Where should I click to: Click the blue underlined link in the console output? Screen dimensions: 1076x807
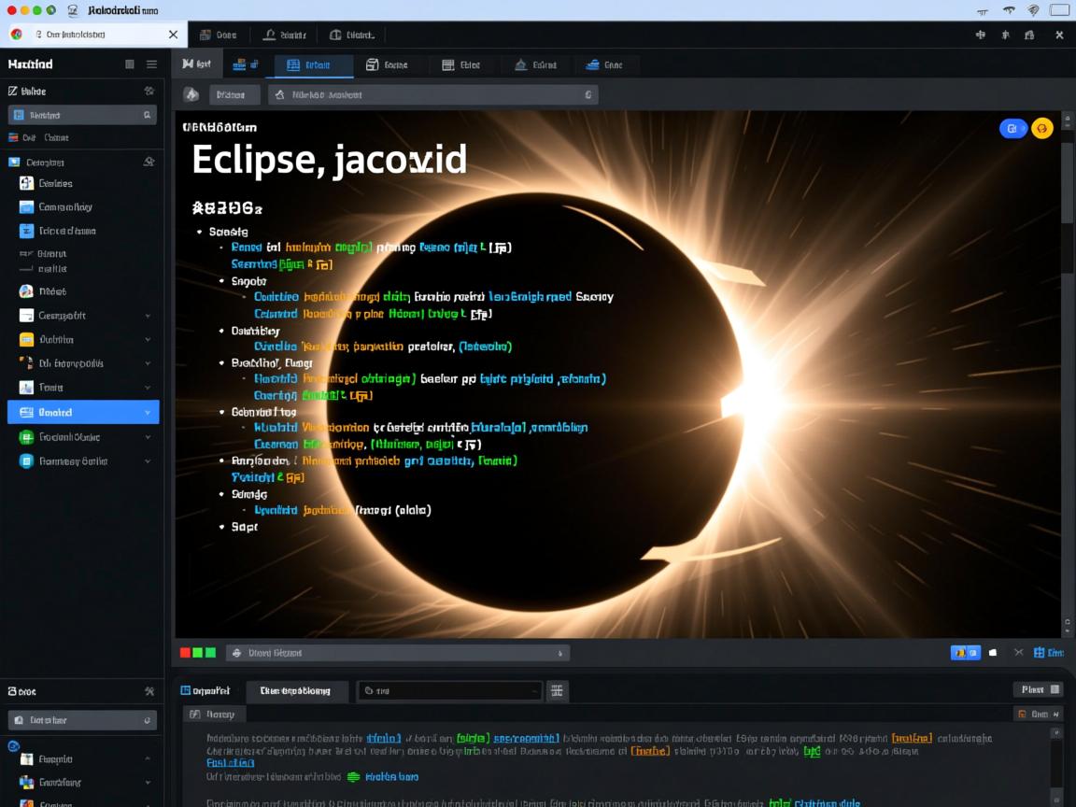pos(382,738)
